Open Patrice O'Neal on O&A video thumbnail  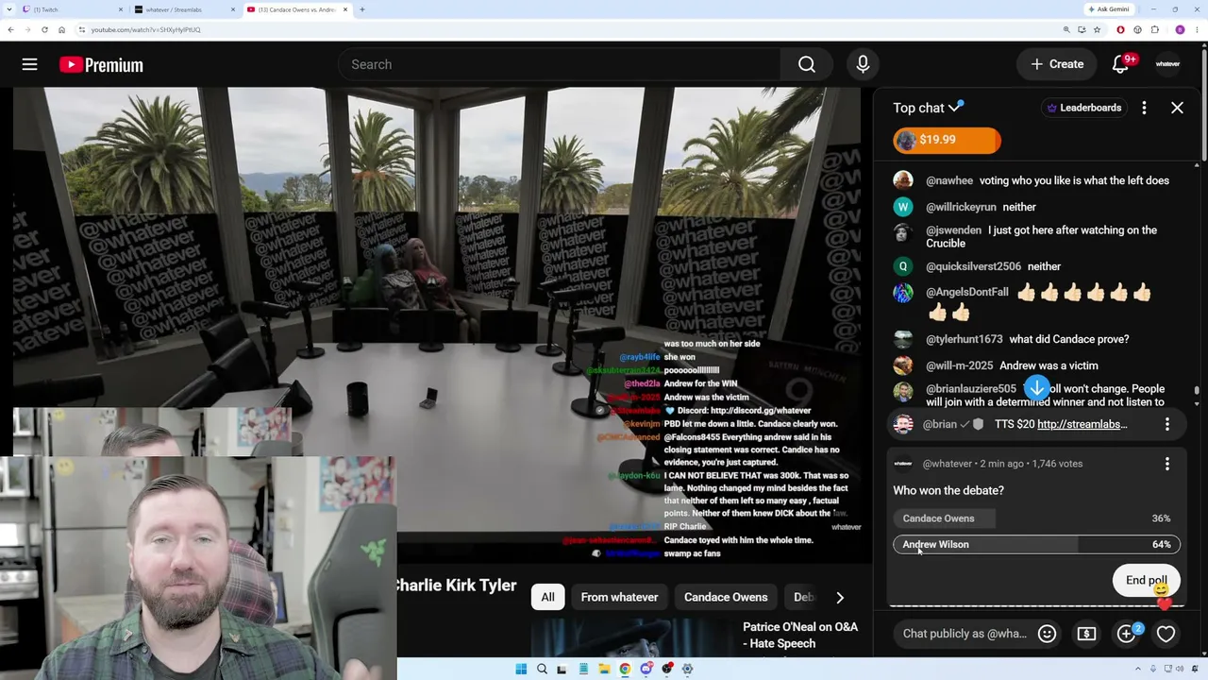point(629,637)
